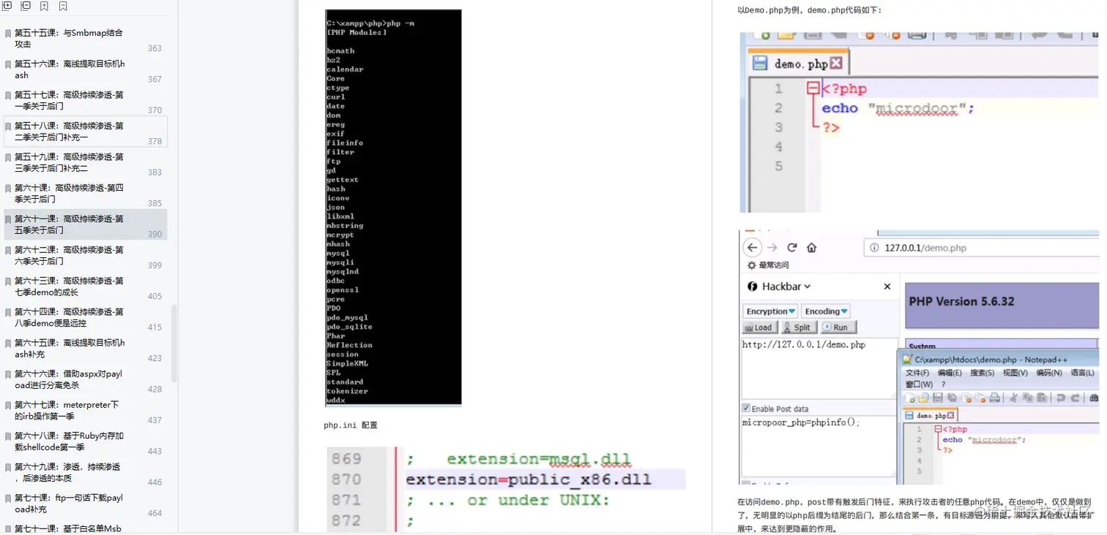Open Notepad++ 文件(F) menu
Screen dimensions: 1107x535
point(917,373)
